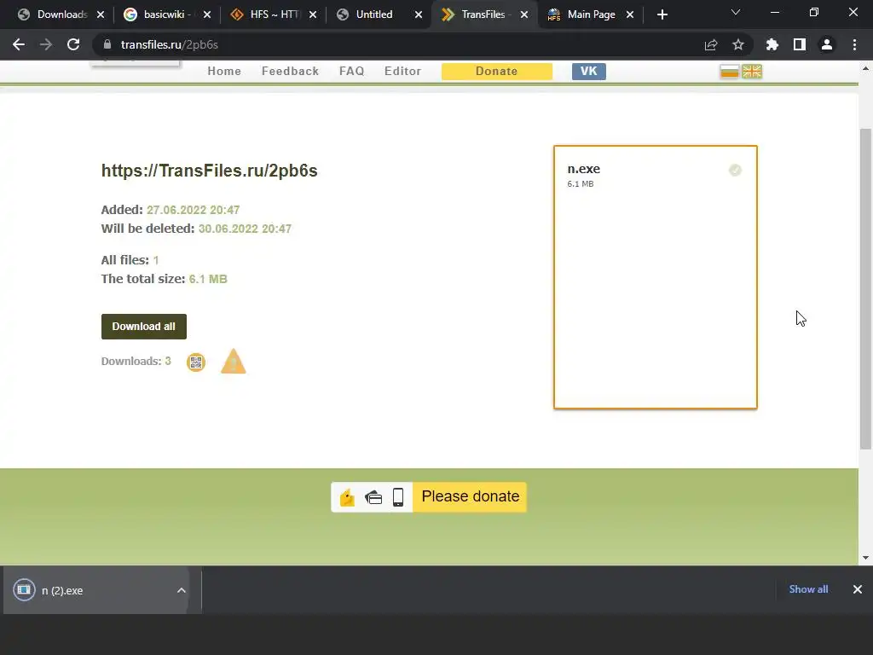Click page scrollbar up arrow

pyautogui.click(x=865, y=68)
